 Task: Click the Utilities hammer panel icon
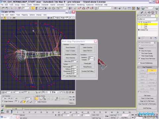pyautogui.click(x=156, y=13)
